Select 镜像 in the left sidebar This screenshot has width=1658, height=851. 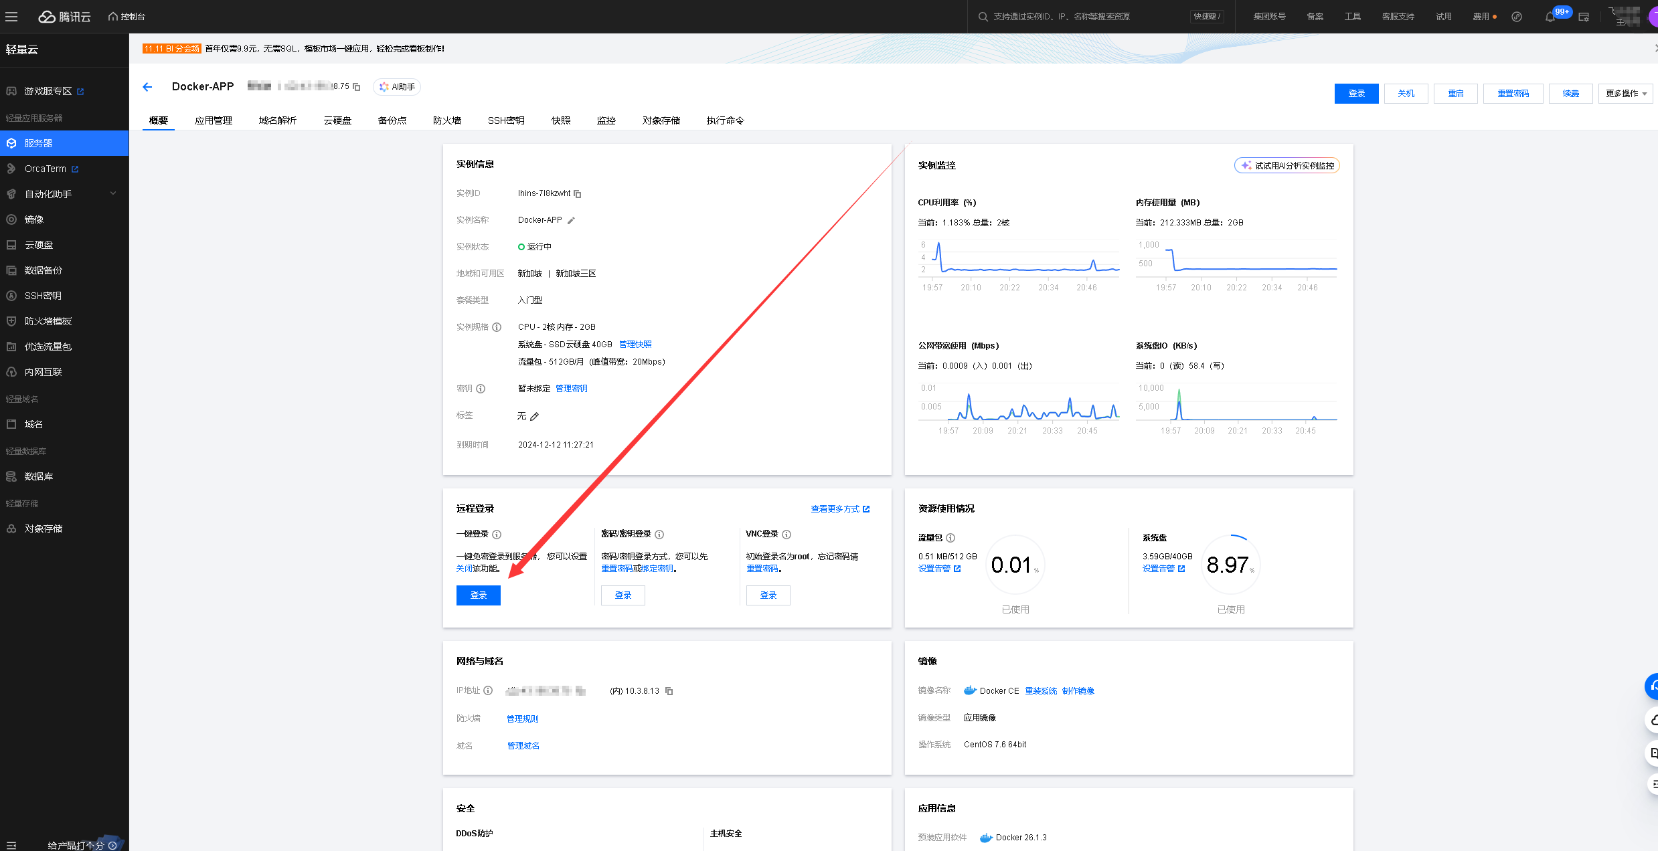34,219
